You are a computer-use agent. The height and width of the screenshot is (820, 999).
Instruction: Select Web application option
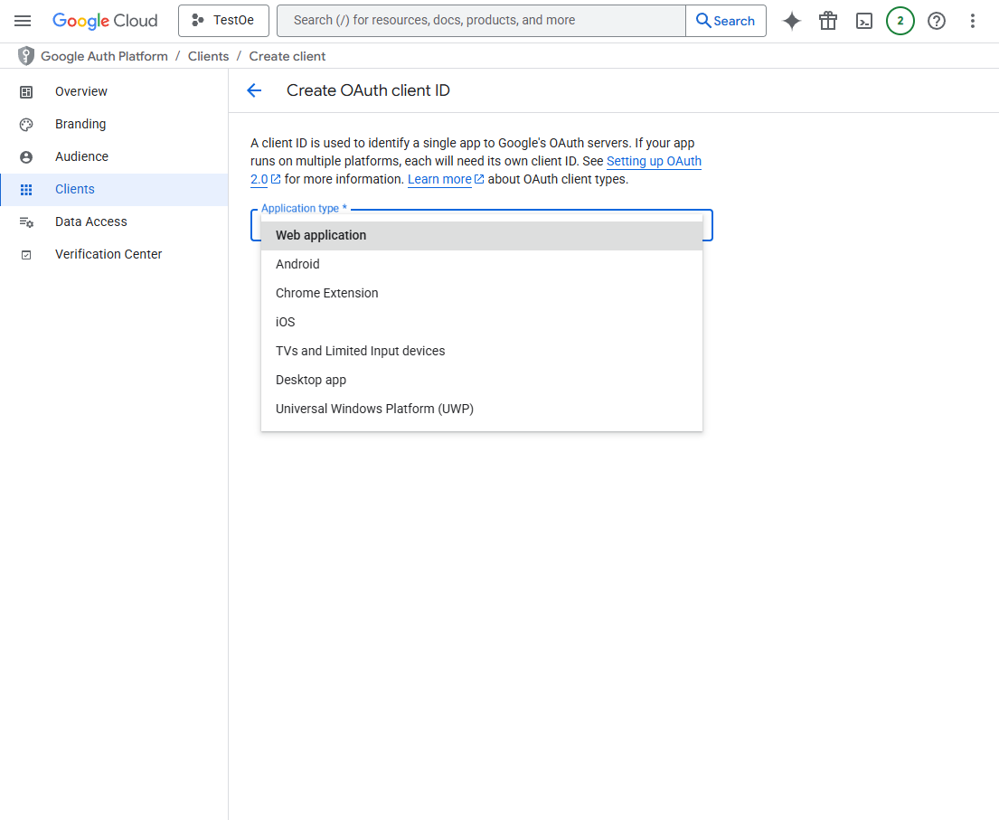tap(482, 235)
